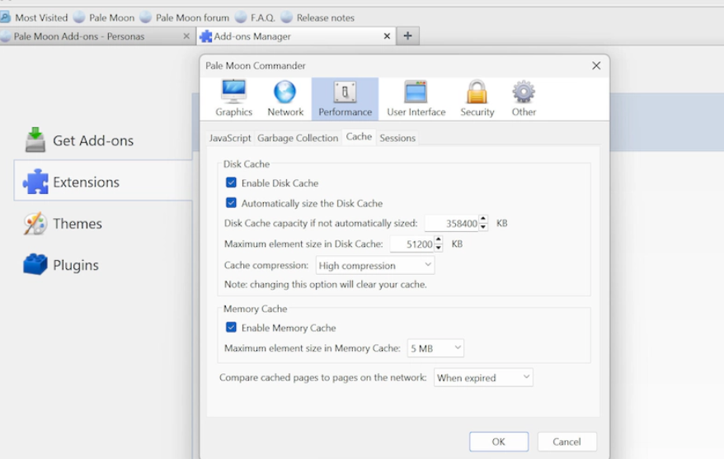Select Extensions puzzle piece in sidebar
This screenshot has width=724, height=459.
35,182
